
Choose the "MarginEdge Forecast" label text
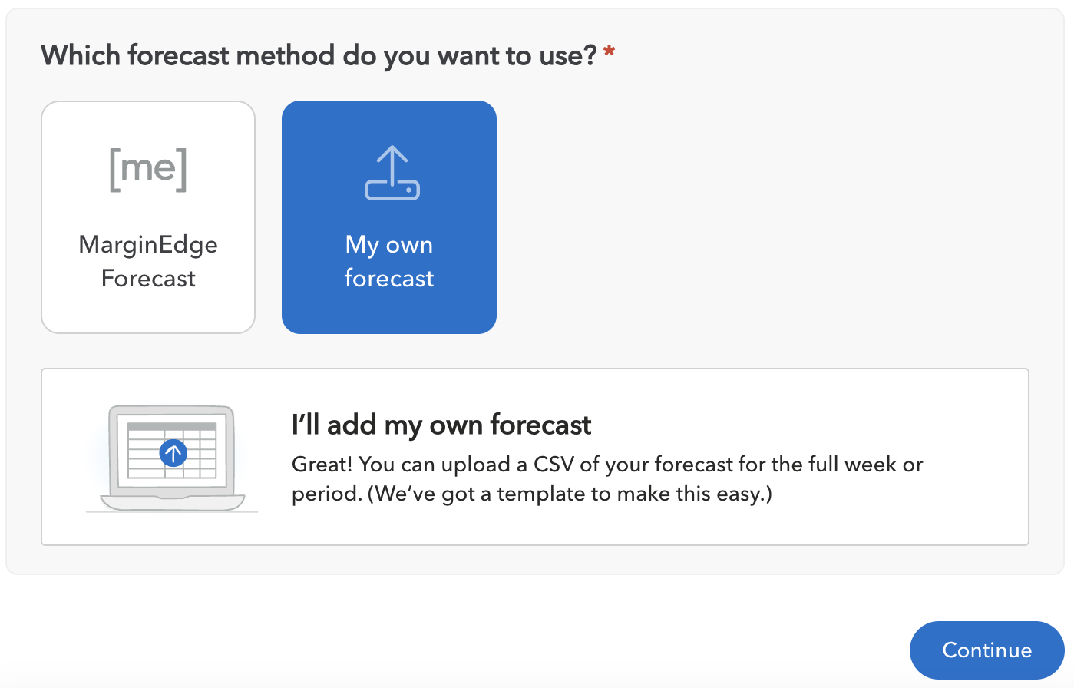(148, 261)
